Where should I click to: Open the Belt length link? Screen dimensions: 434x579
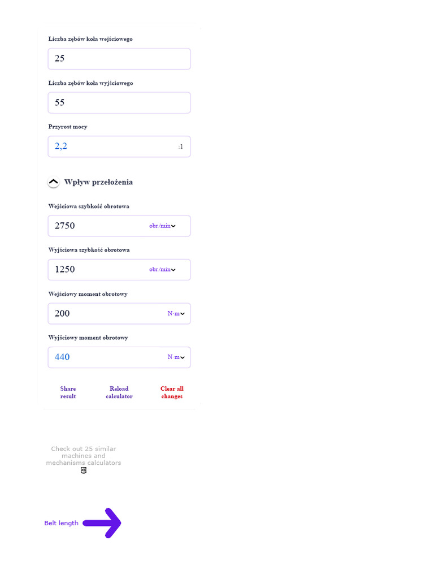(x=61, y=523)
